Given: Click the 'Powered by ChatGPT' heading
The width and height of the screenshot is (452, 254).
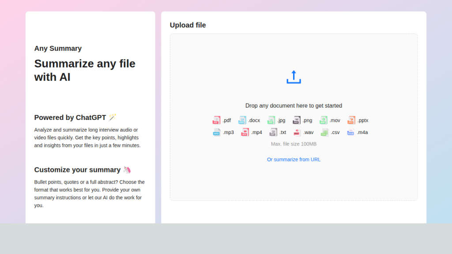Looking at the screenshot, I should click(70, 118).
